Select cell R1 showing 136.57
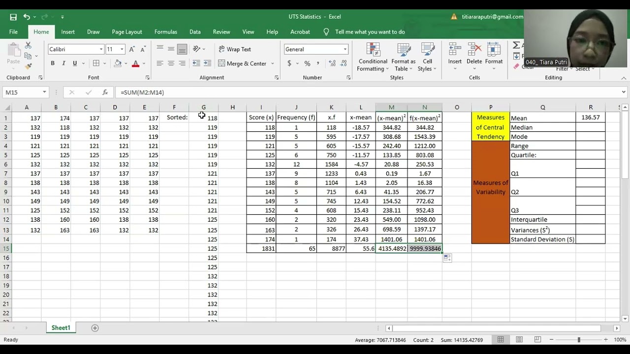This screenshot has height=354, width=630. click(590, 118)
